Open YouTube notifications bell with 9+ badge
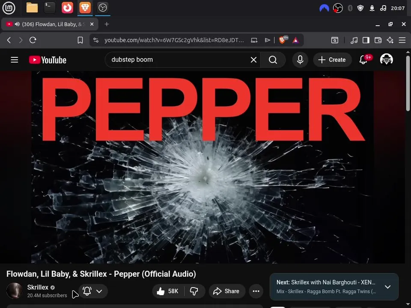The height and width of the screenshot is (308, 411). (x=364, y=60)
